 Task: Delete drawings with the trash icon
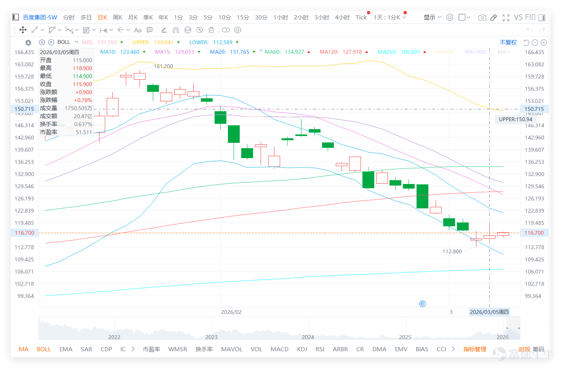coord(212,30)
